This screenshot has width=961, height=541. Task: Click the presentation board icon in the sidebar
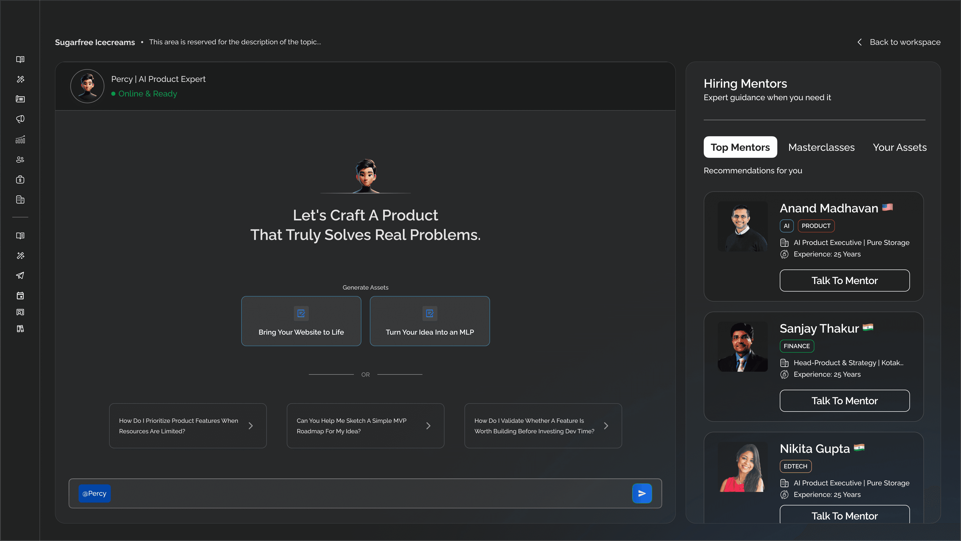[x=20, y=312]
